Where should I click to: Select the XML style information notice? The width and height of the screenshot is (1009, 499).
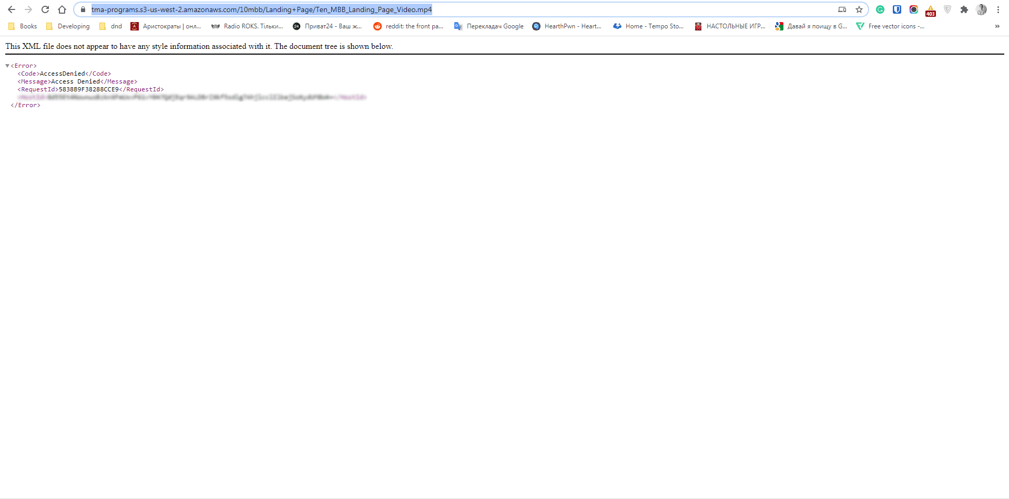[199, 46]
